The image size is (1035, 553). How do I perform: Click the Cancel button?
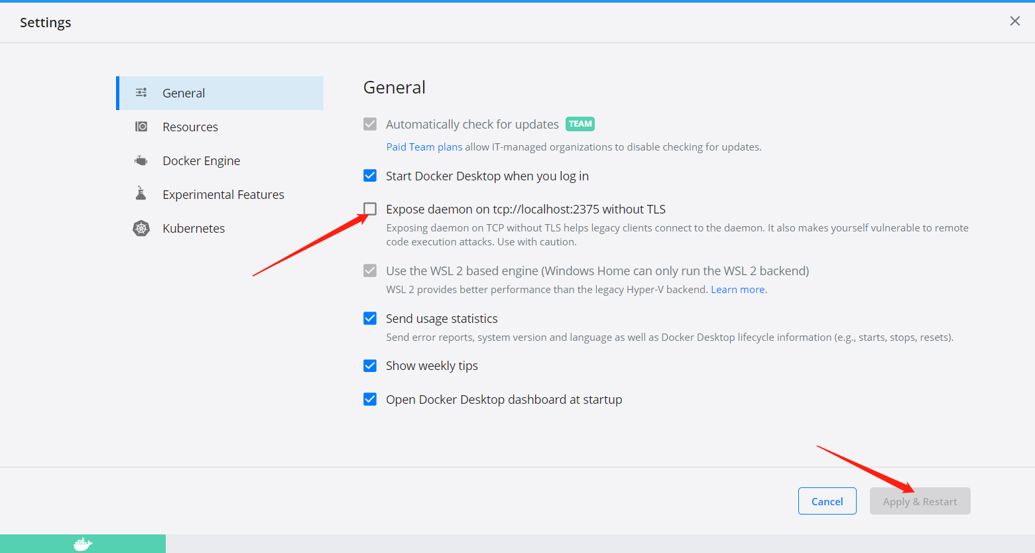pos(827,501)
